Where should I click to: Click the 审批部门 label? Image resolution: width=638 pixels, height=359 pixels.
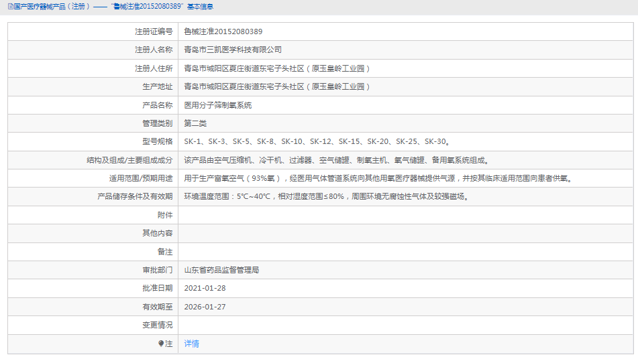point(158,270)
